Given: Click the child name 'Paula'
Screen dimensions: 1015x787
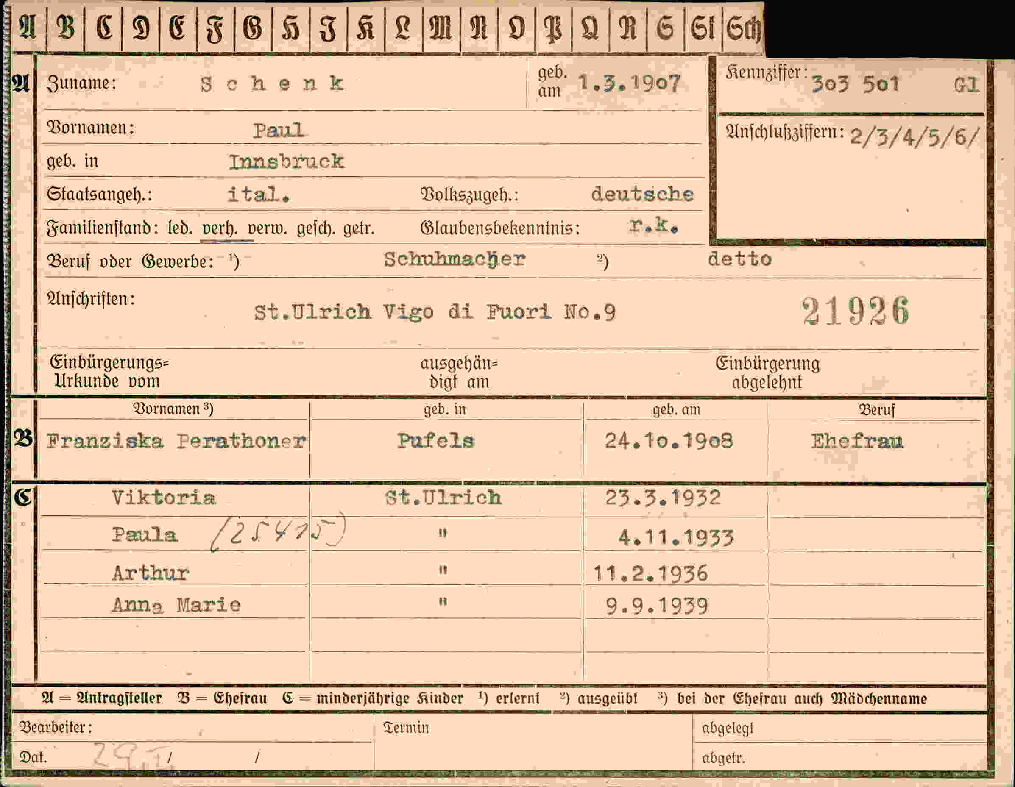Looking at the screenshot, I should [145, 535].
